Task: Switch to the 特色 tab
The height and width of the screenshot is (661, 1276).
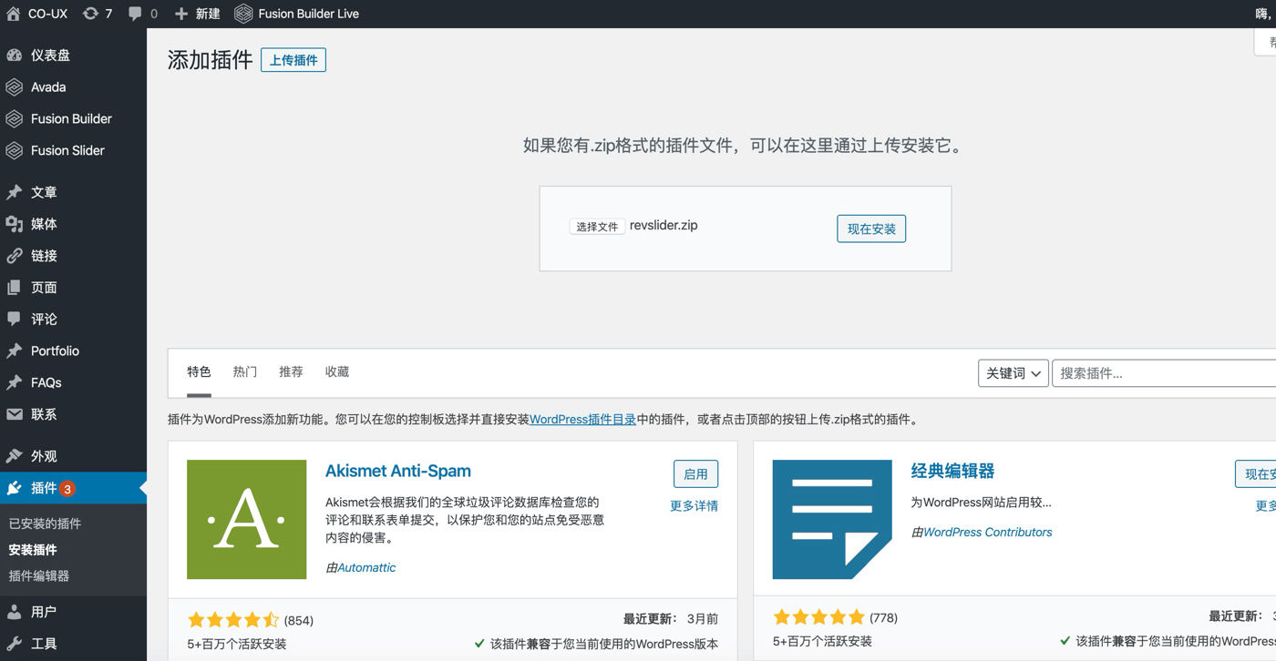Action: (x=199, y=371)
